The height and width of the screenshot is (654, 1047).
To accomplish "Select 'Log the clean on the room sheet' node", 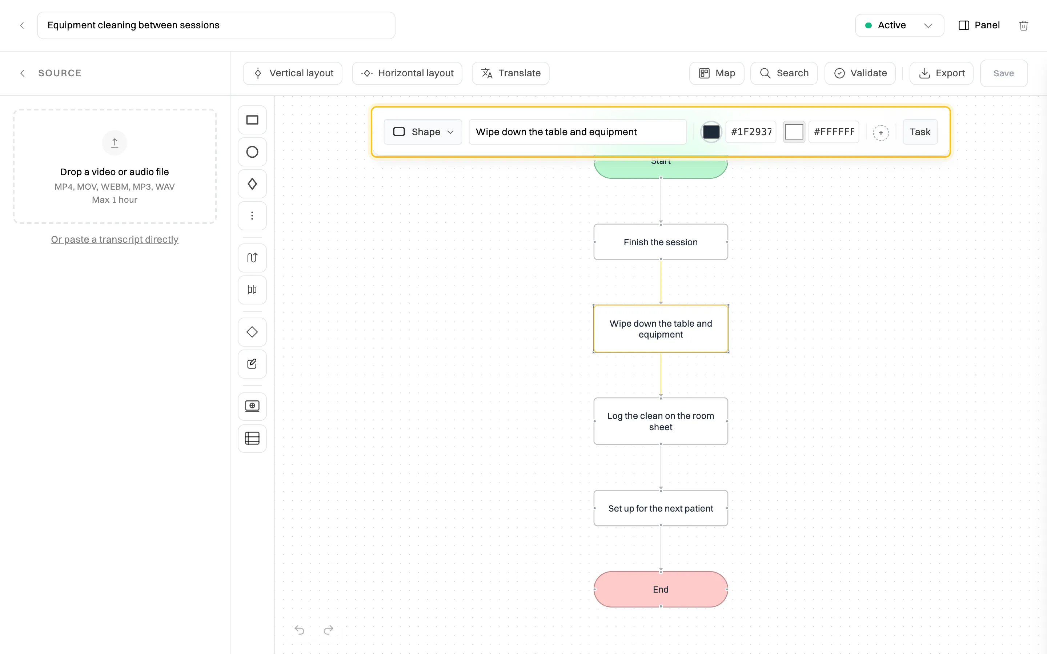I will click(661, 421).
